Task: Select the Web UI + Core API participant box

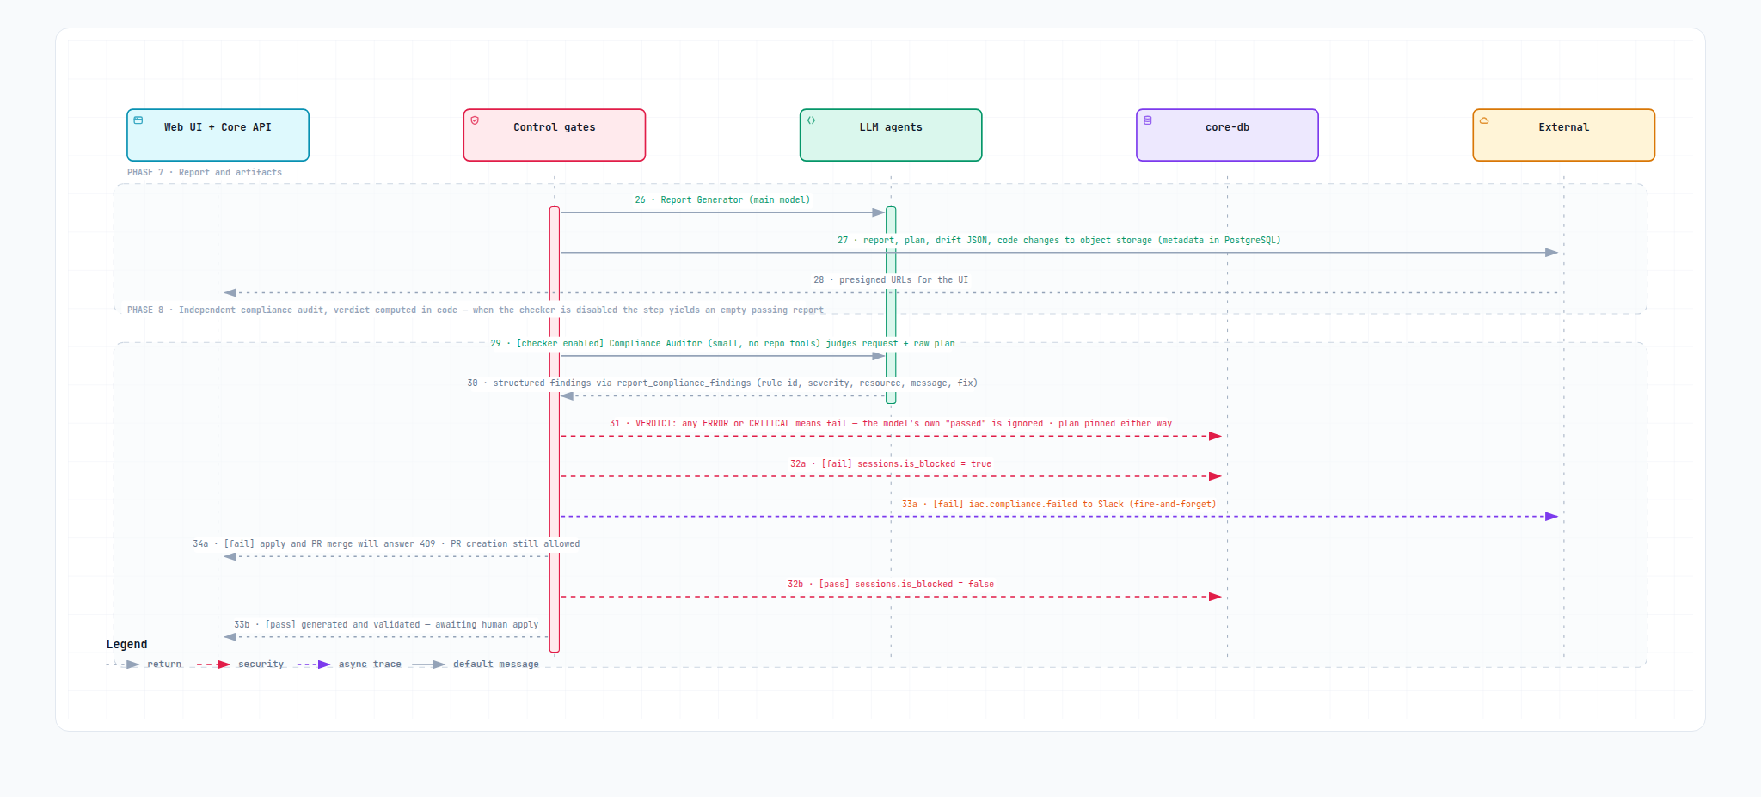Action: 218,135
